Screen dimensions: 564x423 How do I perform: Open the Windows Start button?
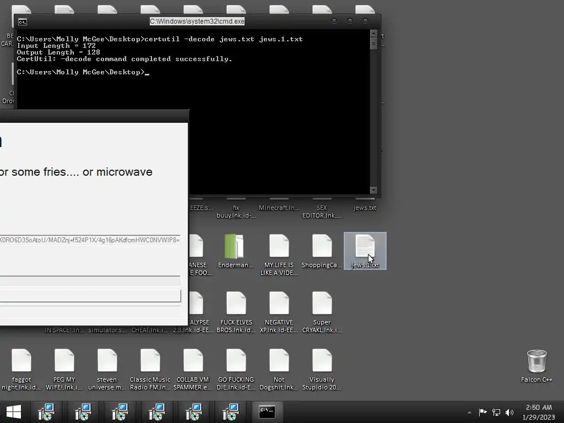(x=14, y=412)
